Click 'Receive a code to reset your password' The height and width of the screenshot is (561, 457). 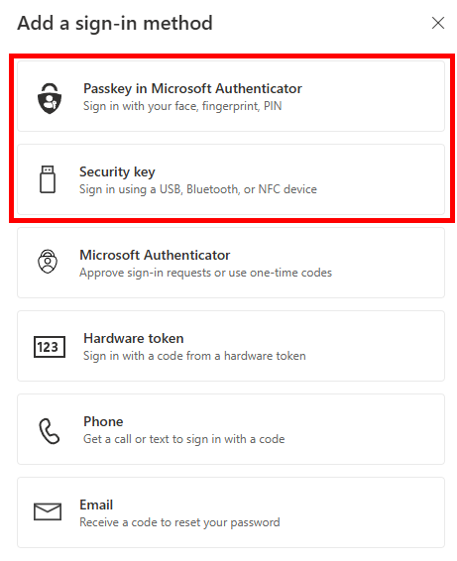[x=179, y=522]
